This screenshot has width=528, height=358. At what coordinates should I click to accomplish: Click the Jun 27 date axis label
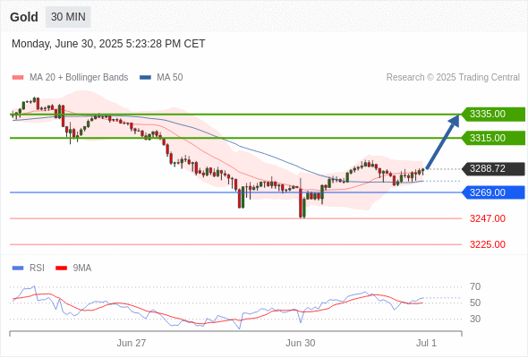[132, 343]
